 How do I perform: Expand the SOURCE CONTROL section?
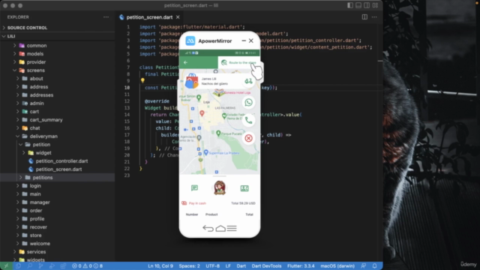click(x=57, y=28)
